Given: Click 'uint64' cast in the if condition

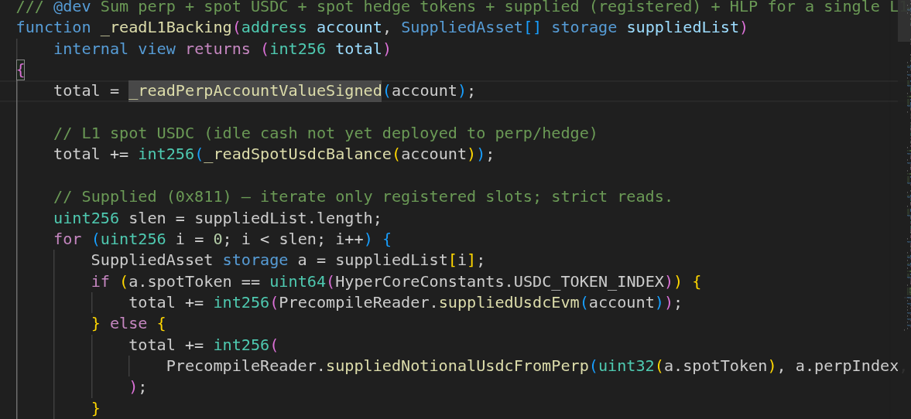Looking at the screenshot, I should click(x=297, y=281).
